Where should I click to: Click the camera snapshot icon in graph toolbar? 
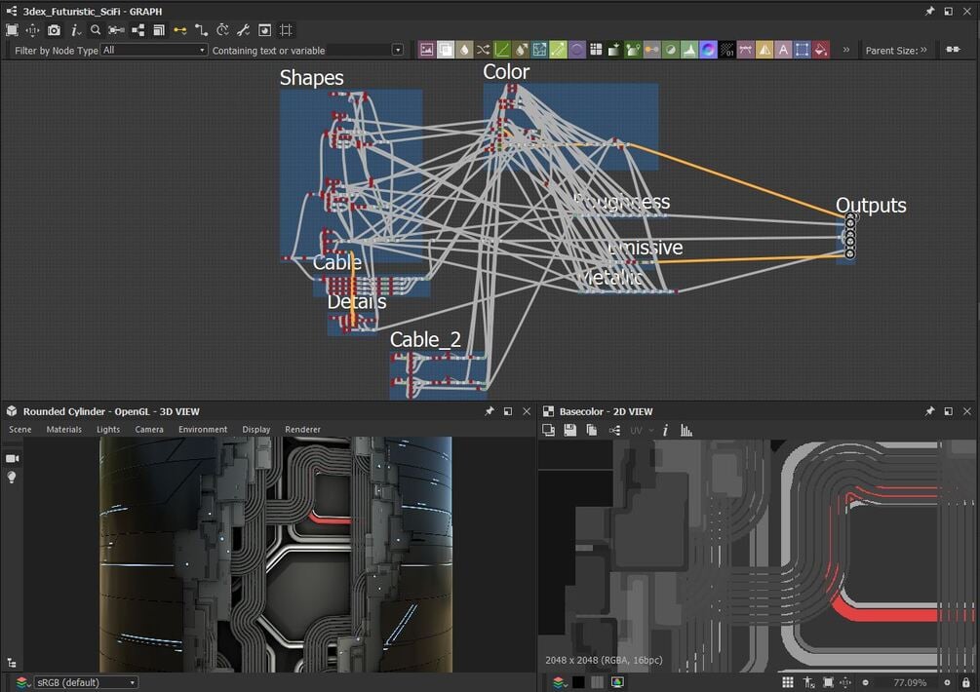point(54,30)
